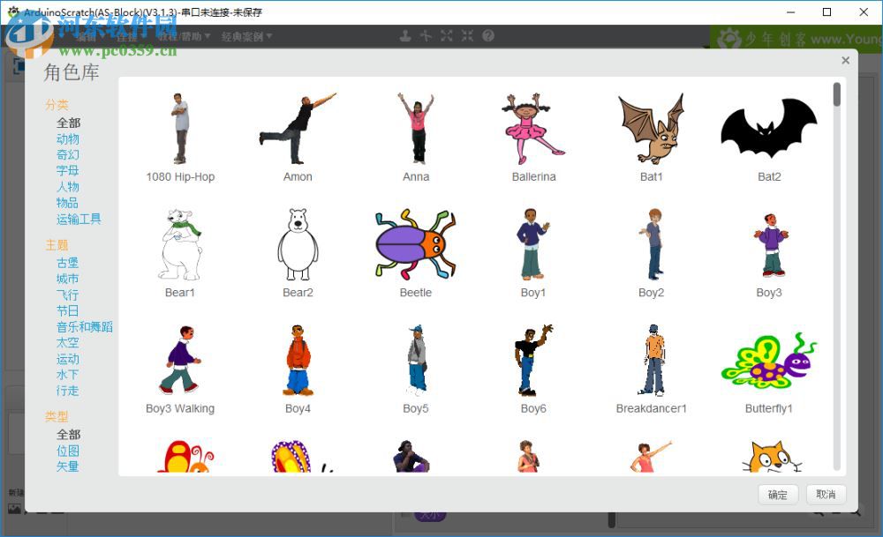The width and height of the screenshot is (883, 537).
Task: Select the 1080 Hip-Hop sprite
Action: (x=180, y=138)
